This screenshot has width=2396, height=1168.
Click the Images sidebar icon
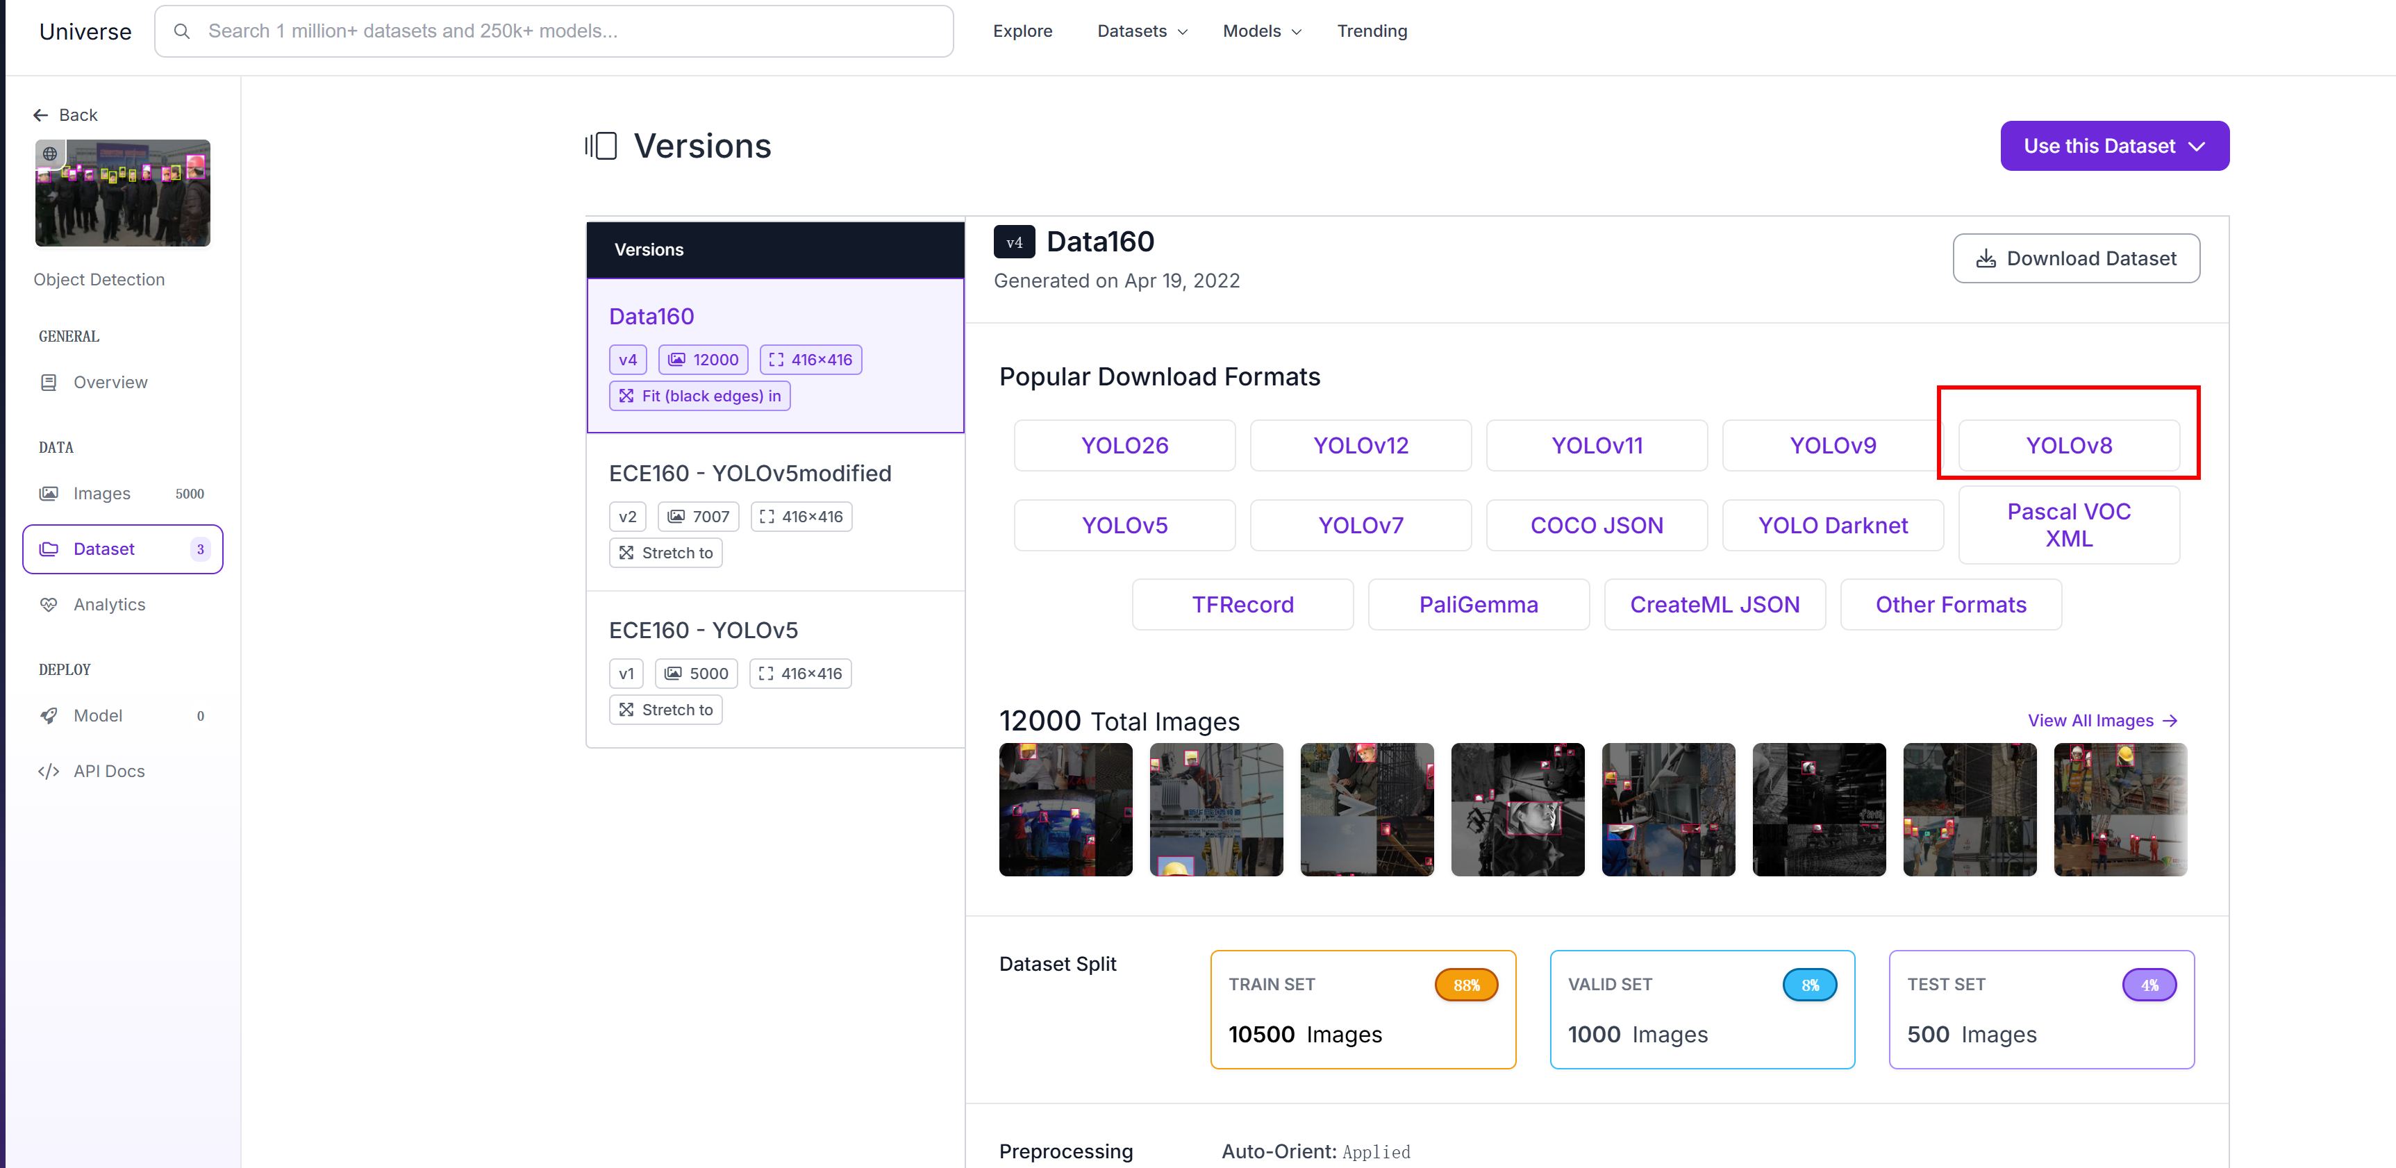click(x=49, y=494)
